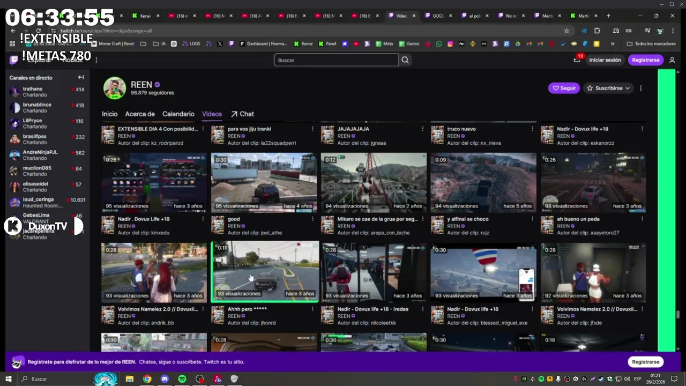Viewport: 686px width, 386px height.
Task: Switch to the Acerca de tab
Action: click(x=140, y=114)
